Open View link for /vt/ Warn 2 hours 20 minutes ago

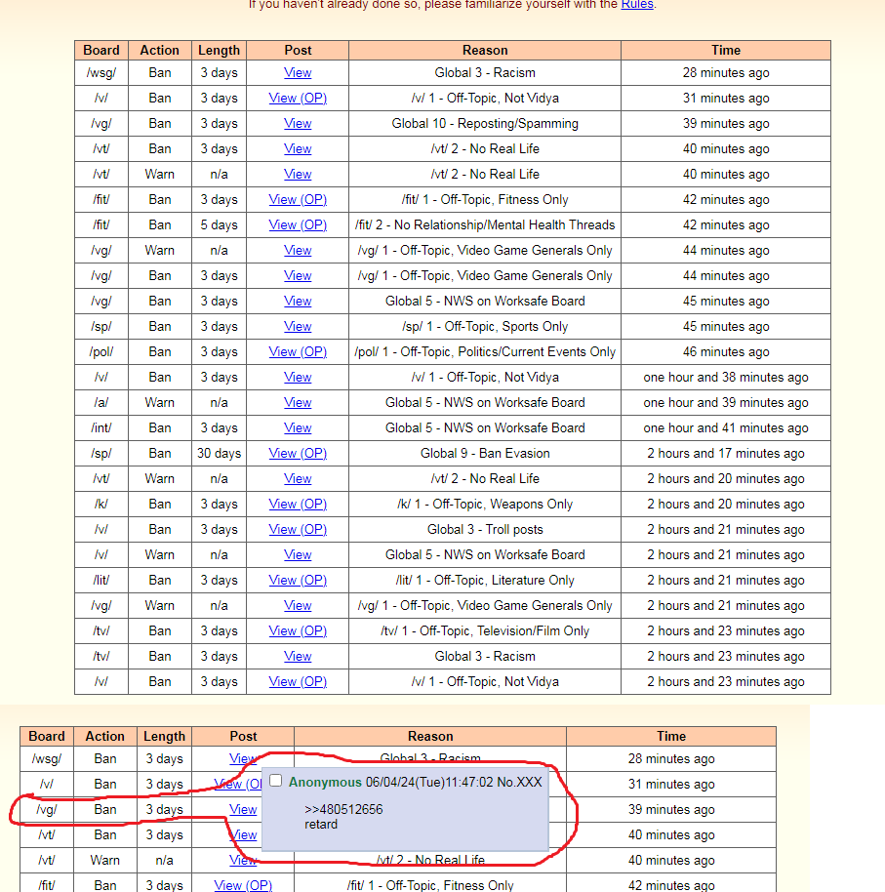[298, 479]
